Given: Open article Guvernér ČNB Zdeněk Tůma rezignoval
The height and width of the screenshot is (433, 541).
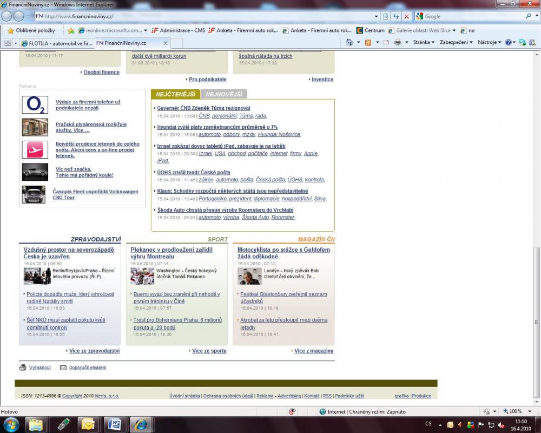Looking at the screenshot, I should [x=203, y=108].
